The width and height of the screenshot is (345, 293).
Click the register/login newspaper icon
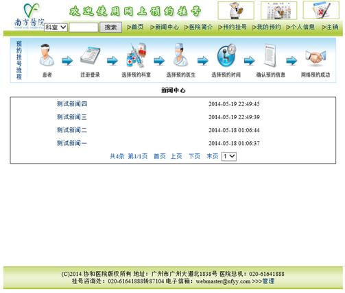[x=90, y=55]
